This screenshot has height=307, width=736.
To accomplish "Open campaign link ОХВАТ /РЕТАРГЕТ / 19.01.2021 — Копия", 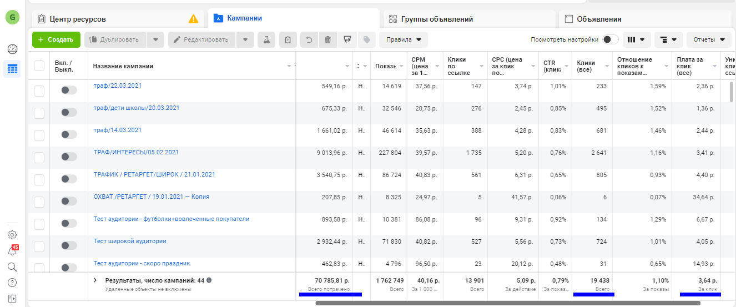I will (x=152, y=197).
